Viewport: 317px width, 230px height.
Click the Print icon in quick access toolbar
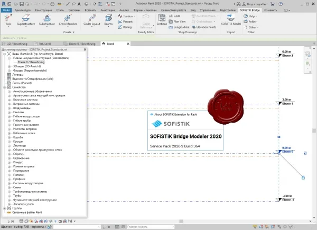[52, 4]
